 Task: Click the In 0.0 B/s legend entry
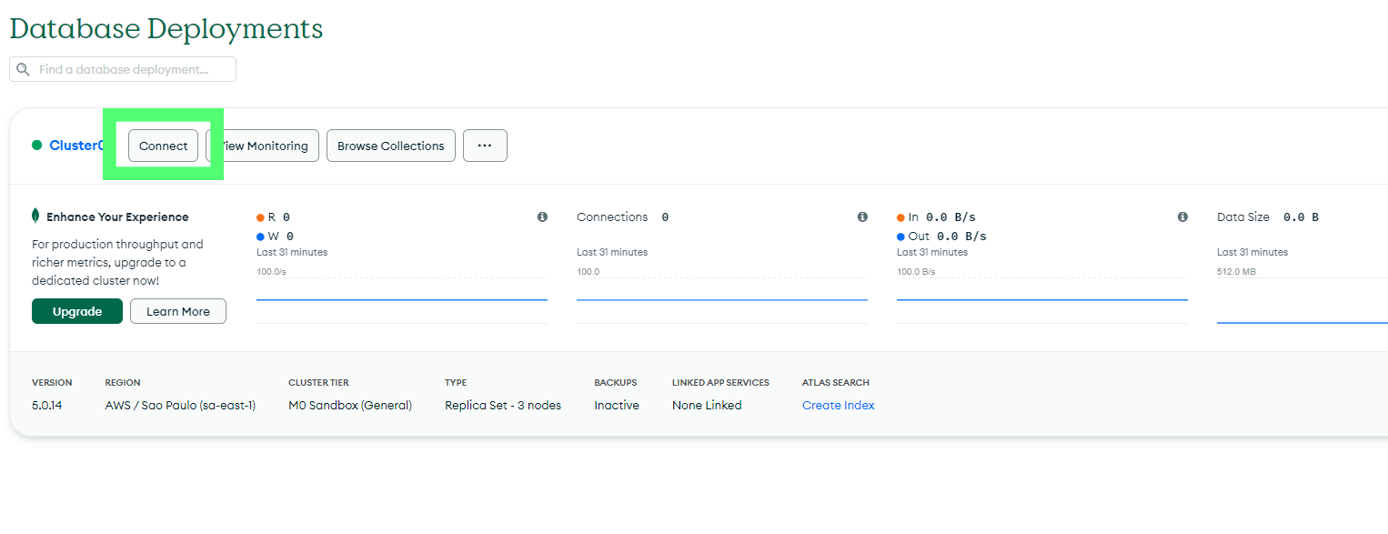coord(936,217)
